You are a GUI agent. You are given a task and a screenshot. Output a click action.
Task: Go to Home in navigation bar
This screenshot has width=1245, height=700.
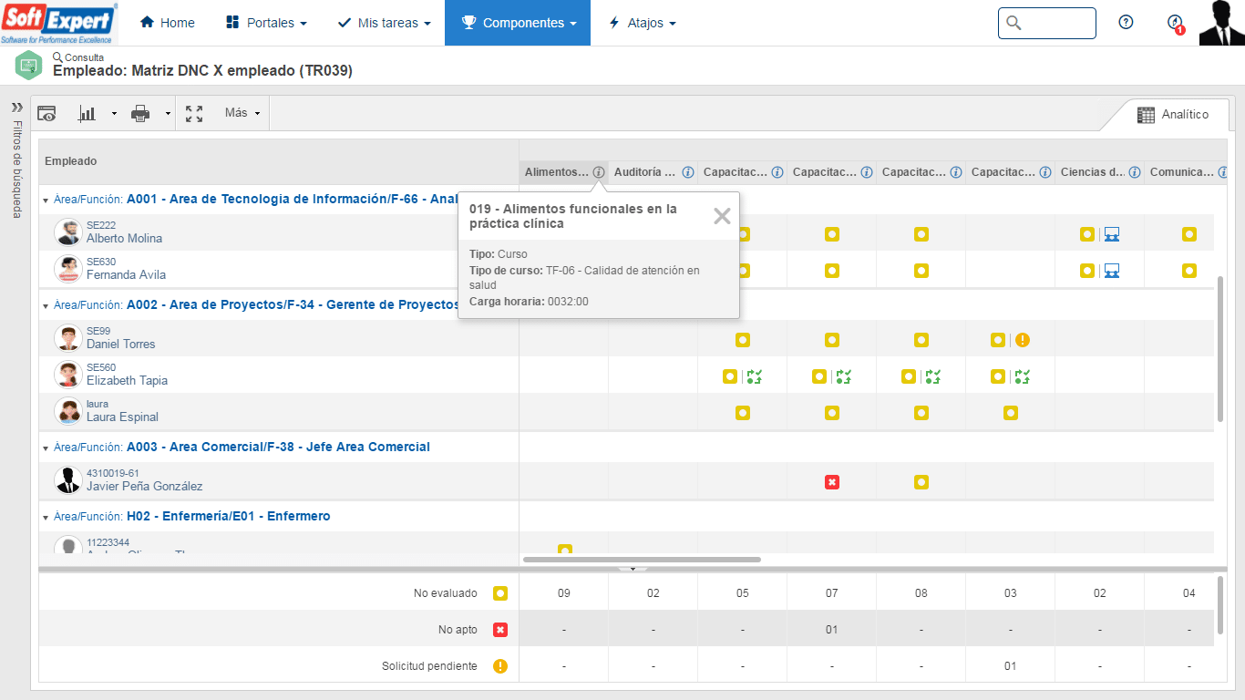[x=168, y=23]
